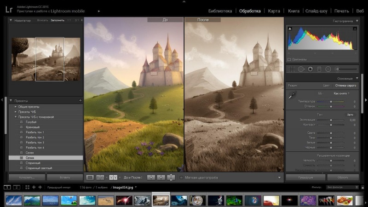
Task: Enable Мягкая цветопроба checkbox
Action: [181, 178]
